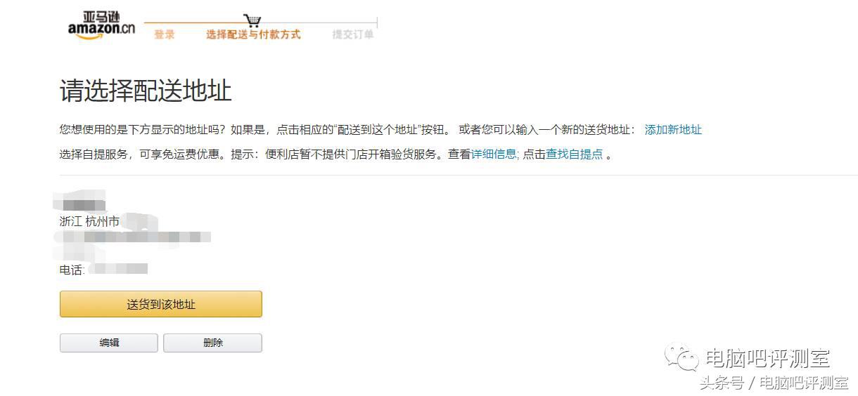The height and width of the screenshot is (396, 858).
Task: Select the 选择配送与付款方式 step
Action: (x=253, y=34)
